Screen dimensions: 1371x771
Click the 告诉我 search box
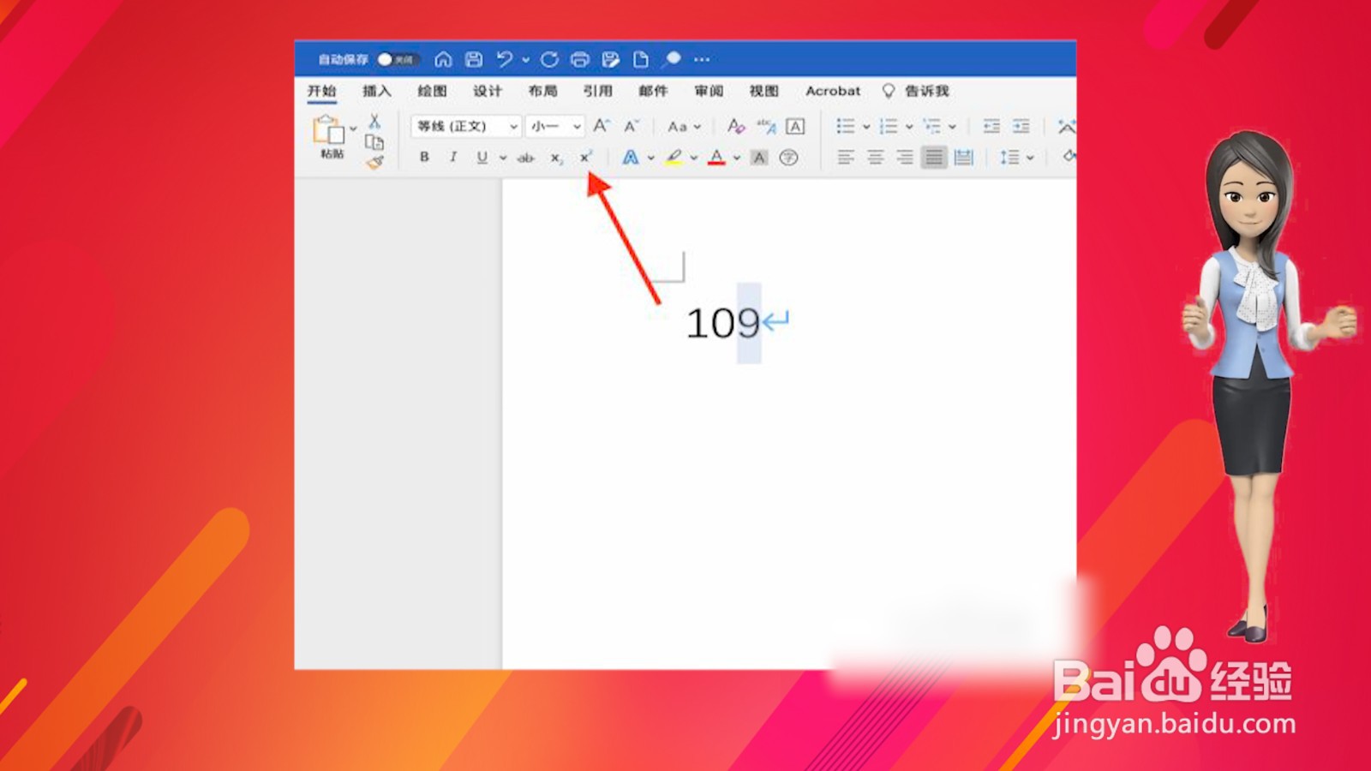tap(917, 91)
